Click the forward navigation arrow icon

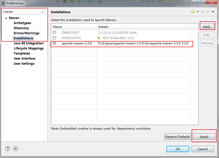click(x=203, y=12)
